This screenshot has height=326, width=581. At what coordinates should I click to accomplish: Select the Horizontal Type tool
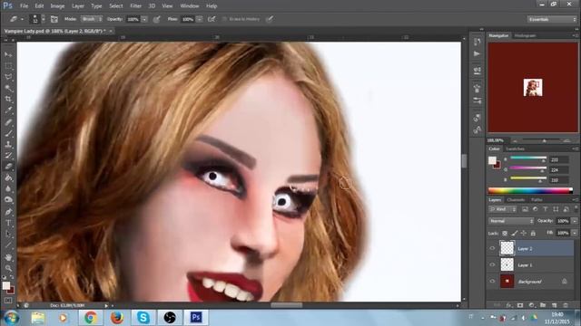click(x=8, y=223)
